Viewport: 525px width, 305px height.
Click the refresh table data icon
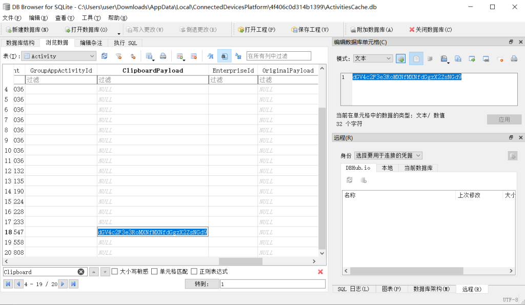(105, 56)
